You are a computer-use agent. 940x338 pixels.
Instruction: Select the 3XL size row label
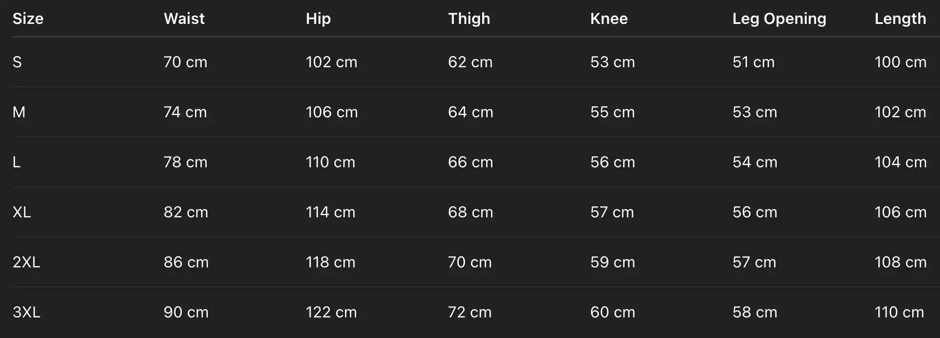pos(26,312)
